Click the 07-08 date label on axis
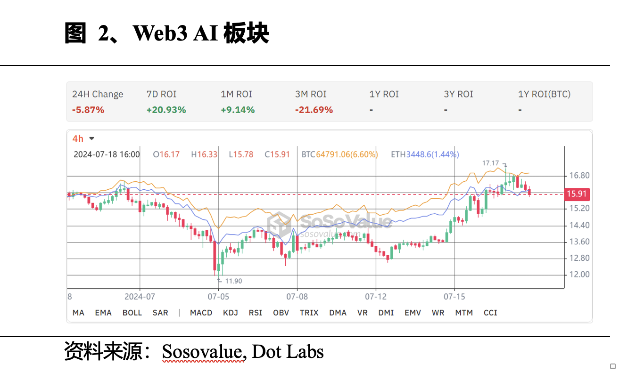Screen dimensions: 644x388 coord(297,297)
